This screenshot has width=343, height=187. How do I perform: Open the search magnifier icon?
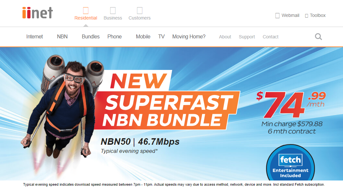[318, 37]
